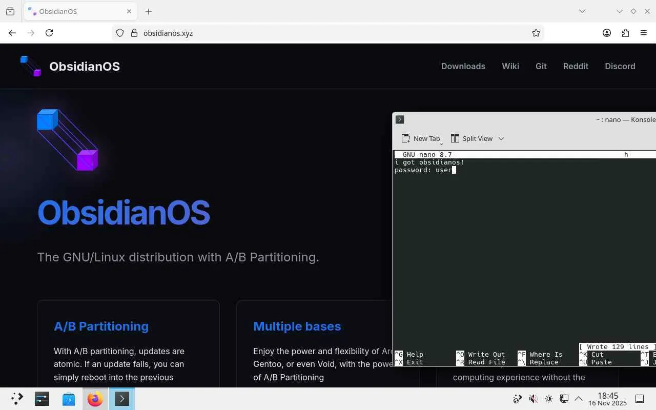Viewport: 656px width, 410px height.
Task: Click the show desktop button
Action: click(x=640, y=399)
